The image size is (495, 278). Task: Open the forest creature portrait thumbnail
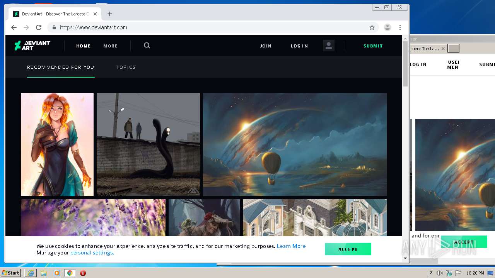pos(204,218)
